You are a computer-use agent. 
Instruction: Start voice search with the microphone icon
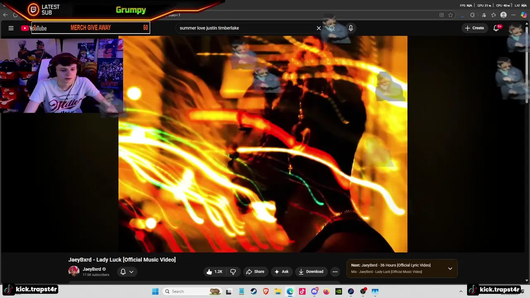[351, 28]
